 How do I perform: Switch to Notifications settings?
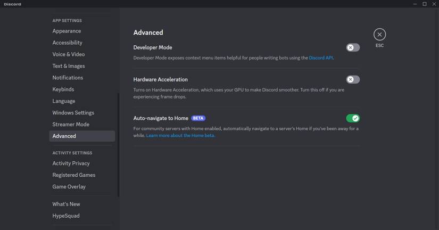pos(68,78)
